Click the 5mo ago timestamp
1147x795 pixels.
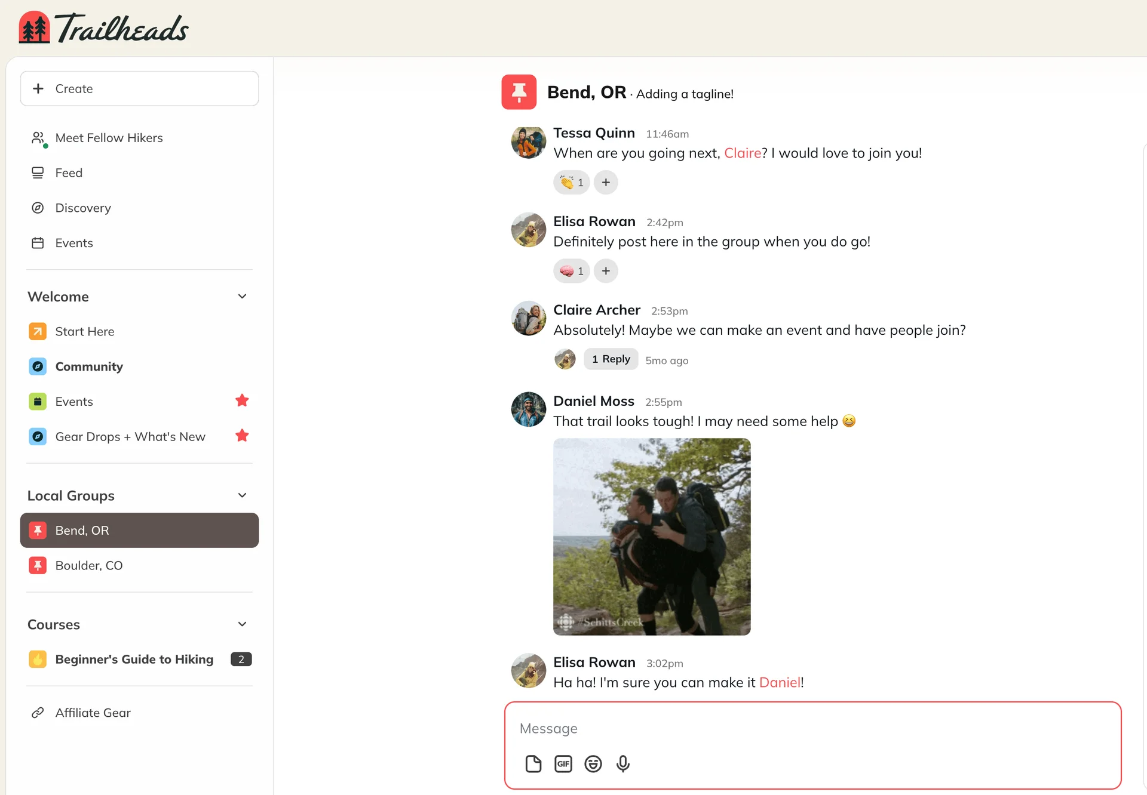pos(667,360)
